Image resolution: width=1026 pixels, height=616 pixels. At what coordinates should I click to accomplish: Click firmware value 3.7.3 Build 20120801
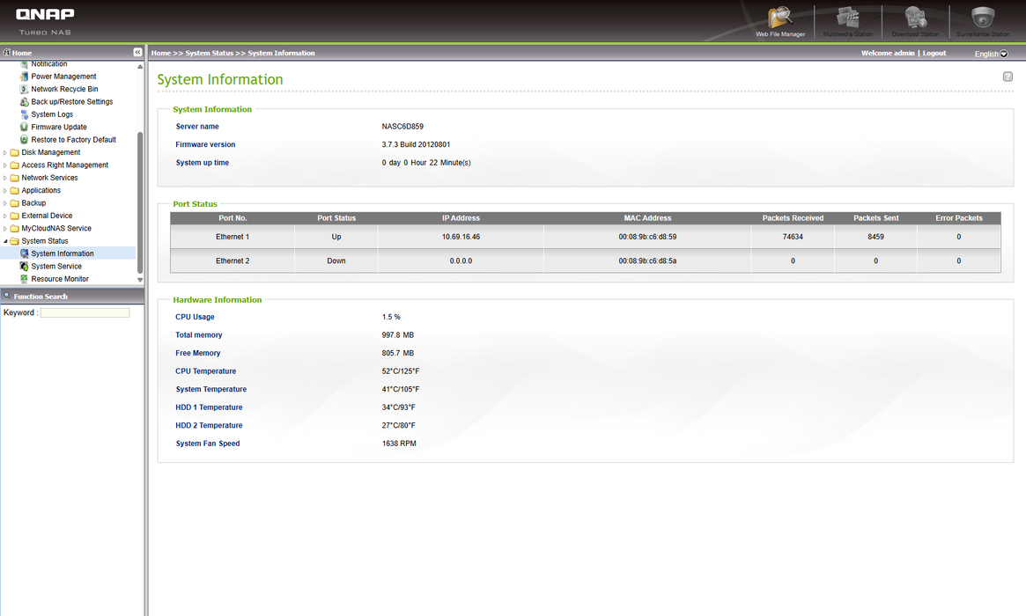click(x=417, y=144)
